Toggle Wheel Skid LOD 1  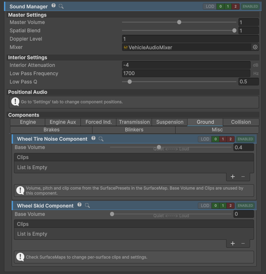(223, 206)
